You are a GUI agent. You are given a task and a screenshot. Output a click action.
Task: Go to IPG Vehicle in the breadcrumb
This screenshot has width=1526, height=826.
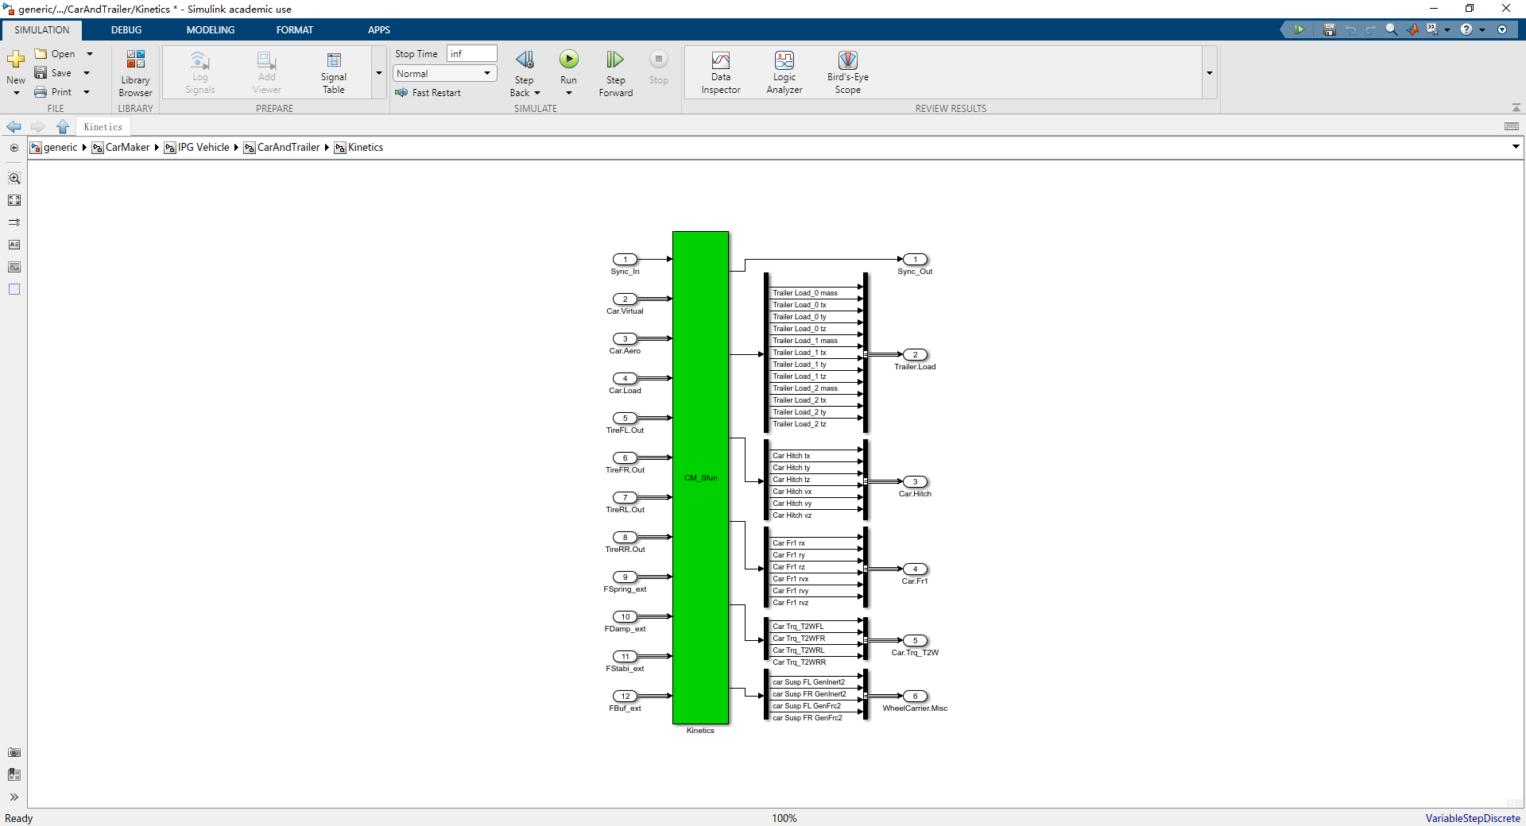point(203,148)
